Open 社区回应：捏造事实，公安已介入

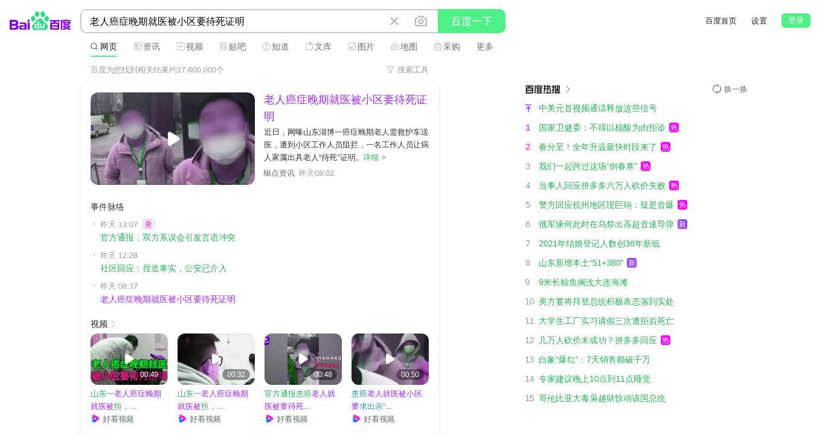pyautogui.click(x=164, y=268)
